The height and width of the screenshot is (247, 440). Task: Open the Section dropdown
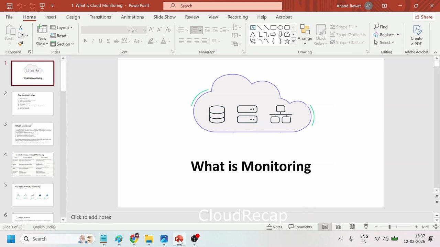tap(62, 44)
